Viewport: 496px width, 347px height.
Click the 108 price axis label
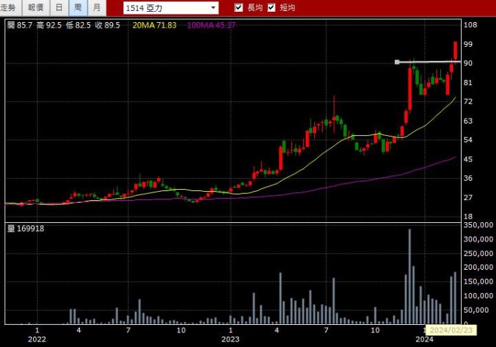point(470,25)
